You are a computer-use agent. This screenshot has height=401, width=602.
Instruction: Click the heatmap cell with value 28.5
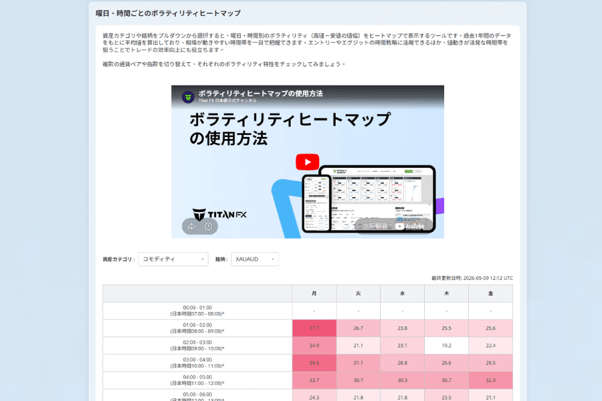(491, 363)
